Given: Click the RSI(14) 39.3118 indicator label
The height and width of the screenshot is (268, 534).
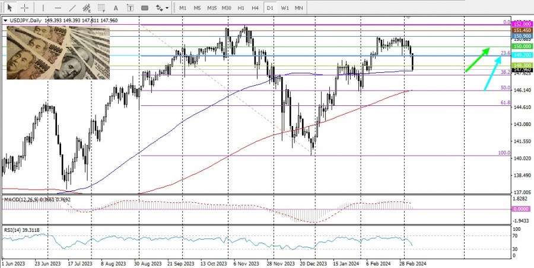Looking at the screenshot, I should point(21,230).
